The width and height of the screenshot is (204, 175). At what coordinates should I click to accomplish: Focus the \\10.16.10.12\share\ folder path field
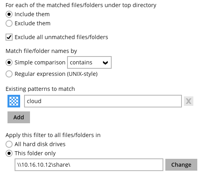pos(89,165)
